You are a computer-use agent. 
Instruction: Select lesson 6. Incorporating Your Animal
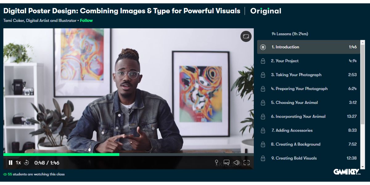click(298, 117)
